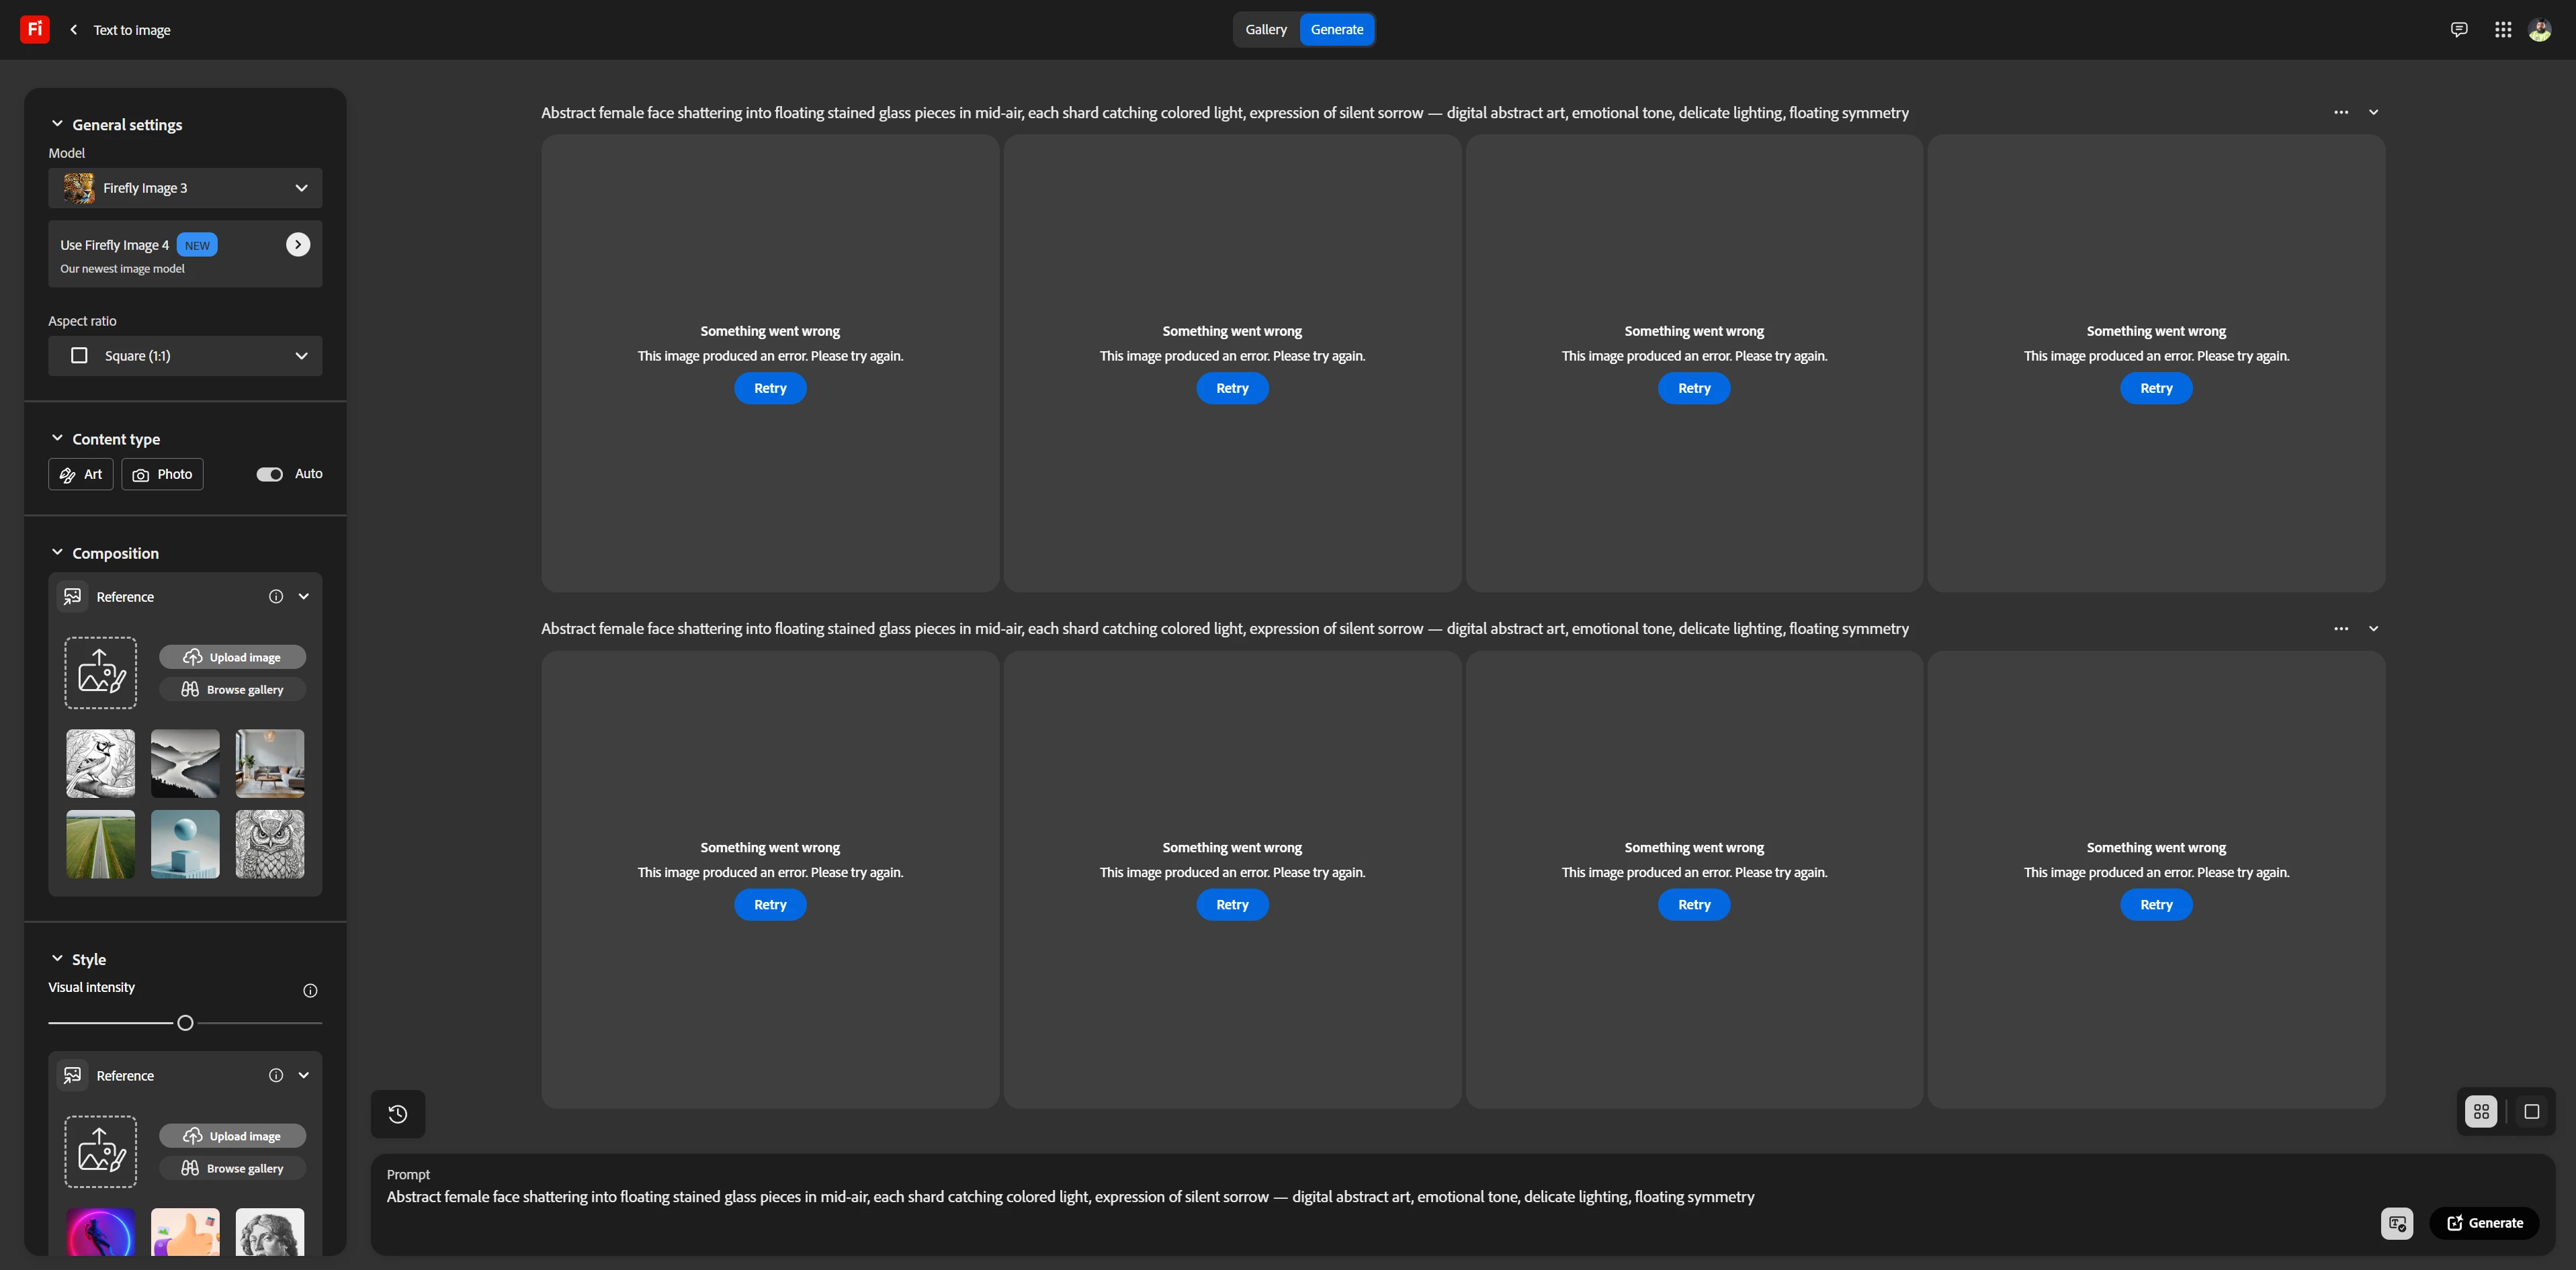Select Art content type
This screenshot has width=2576, height=1270.
[81, 473]
